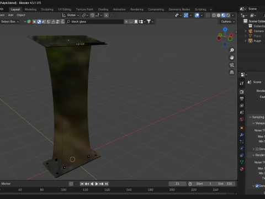The width and height of the screenshot is (265, 199).
Task: Open the Options dropdown in viewport
Action: click(228, 22)
